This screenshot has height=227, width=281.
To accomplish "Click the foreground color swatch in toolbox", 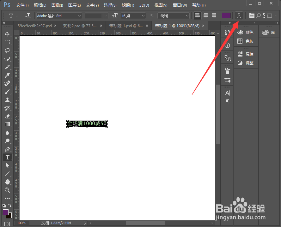I will (x=6, y=212).
